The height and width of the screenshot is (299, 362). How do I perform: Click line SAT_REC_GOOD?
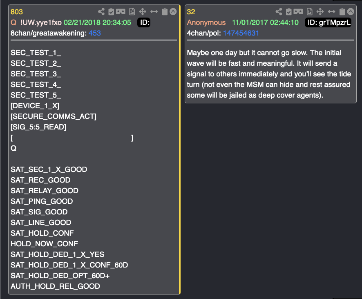pos(40,180)
